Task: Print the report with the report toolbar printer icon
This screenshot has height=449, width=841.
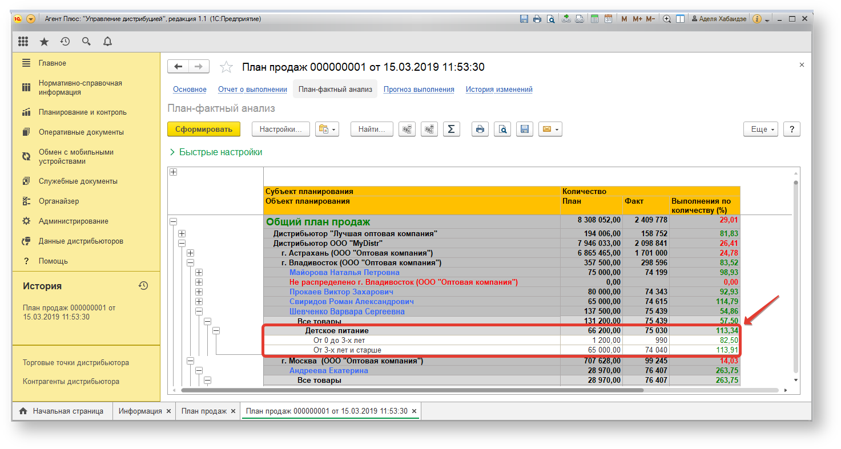Action: [x=480, y=130]
